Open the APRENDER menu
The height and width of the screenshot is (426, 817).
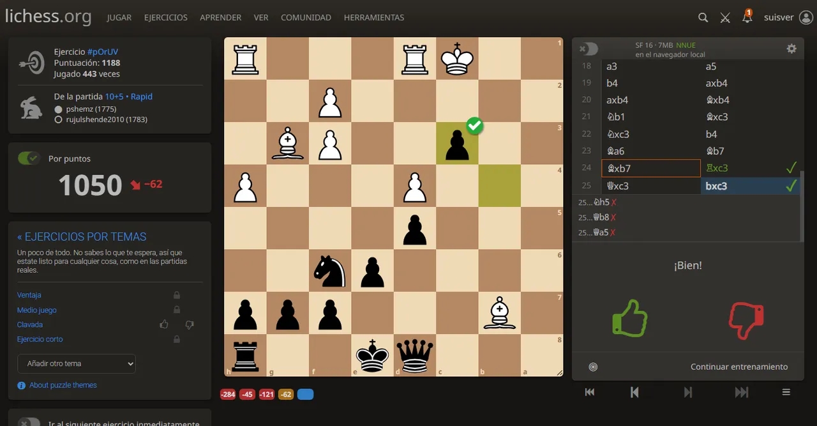coord(221,18)
